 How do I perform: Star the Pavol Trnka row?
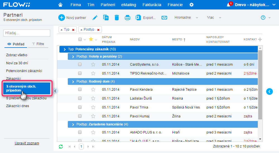click(93, 107)
